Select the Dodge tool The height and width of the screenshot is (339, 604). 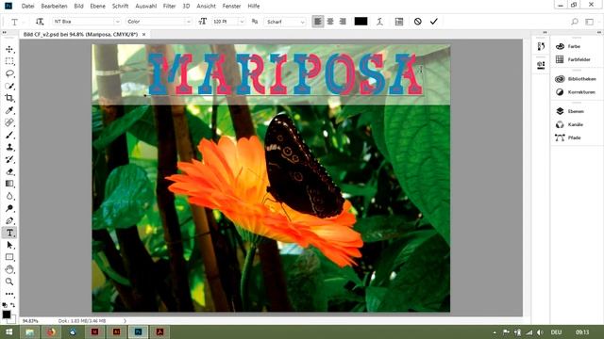9,208
